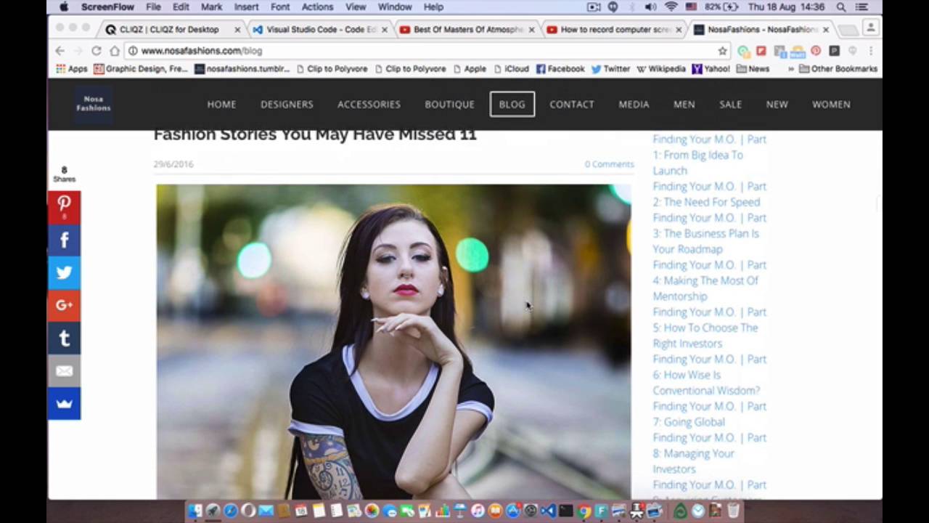Show hidden bookmarks via chevron
929x523 pixels.
pyautogui.click(x=790, y=69)
